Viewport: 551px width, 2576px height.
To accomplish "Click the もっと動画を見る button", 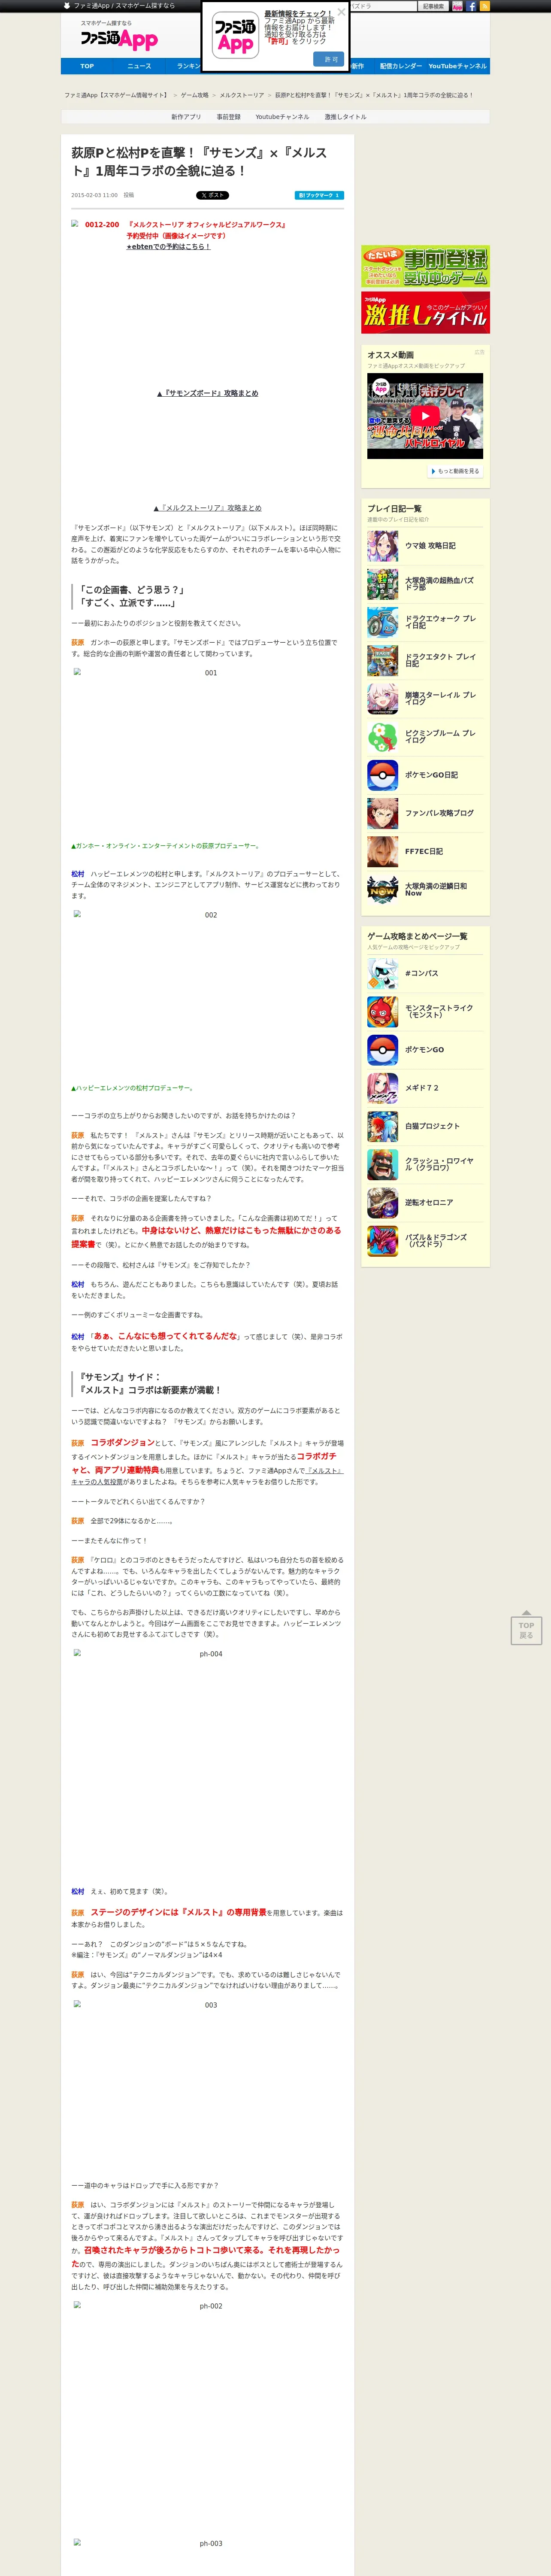I will [455, 471].
